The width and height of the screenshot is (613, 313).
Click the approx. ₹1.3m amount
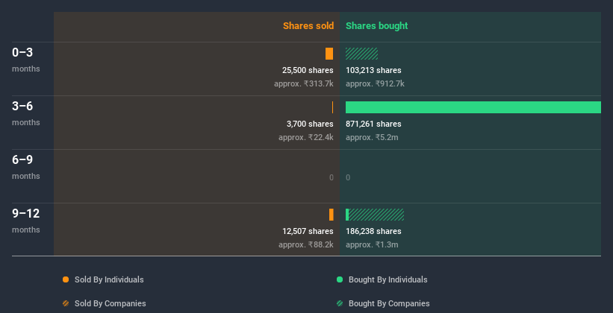click(372, 244)
